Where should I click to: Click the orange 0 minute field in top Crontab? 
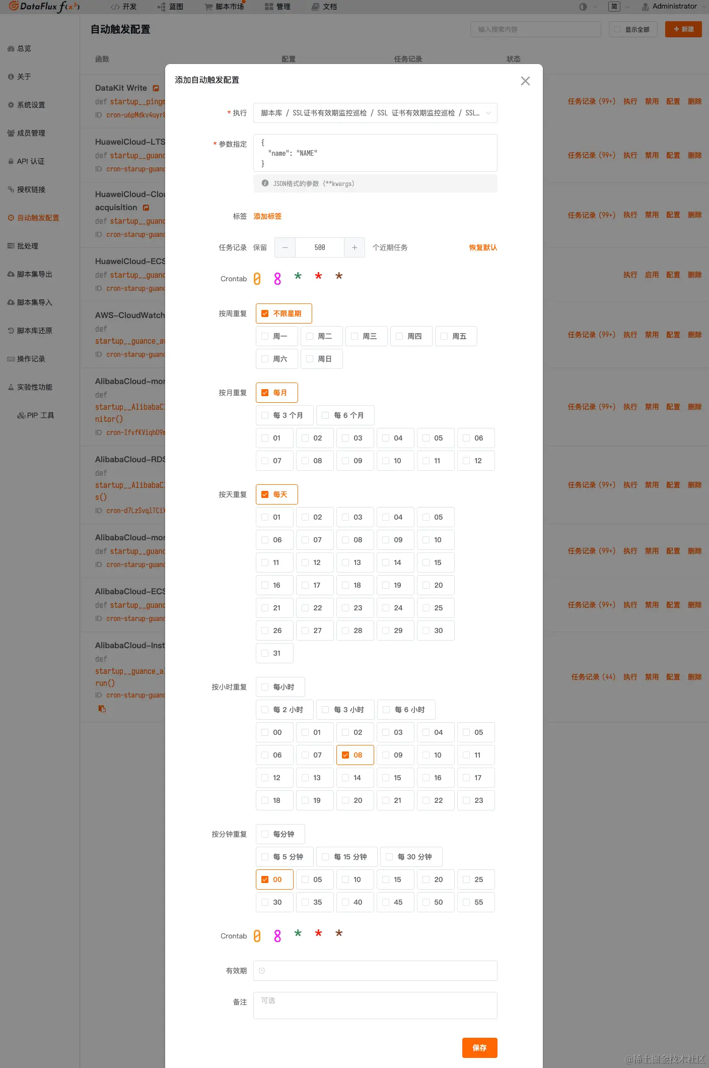click(257, 279)
